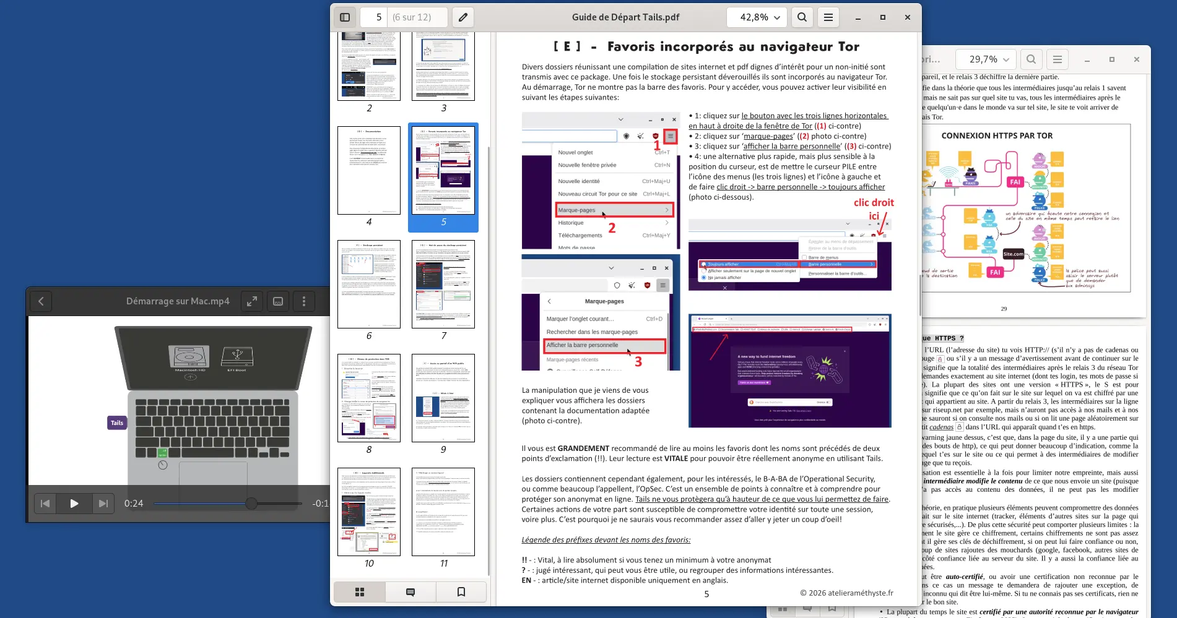Screen dimensions: 1177x618
Task: Select the page 11 thumbnail in the sidebar
Action: pos(443,512)
